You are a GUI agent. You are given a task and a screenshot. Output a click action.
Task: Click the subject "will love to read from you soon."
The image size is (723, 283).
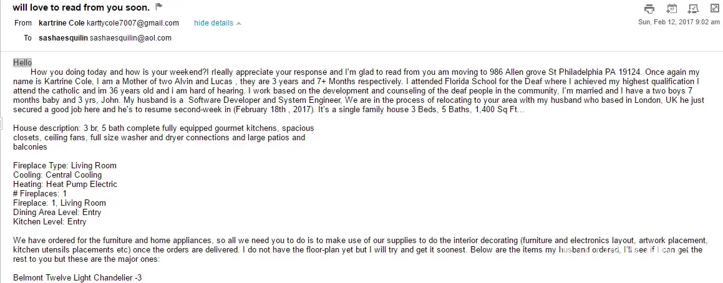pyautogui.click(x=81, y=7)
